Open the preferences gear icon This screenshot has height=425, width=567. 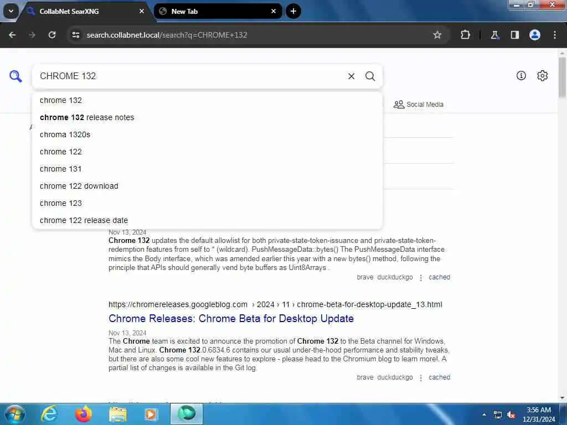[543, 75]
